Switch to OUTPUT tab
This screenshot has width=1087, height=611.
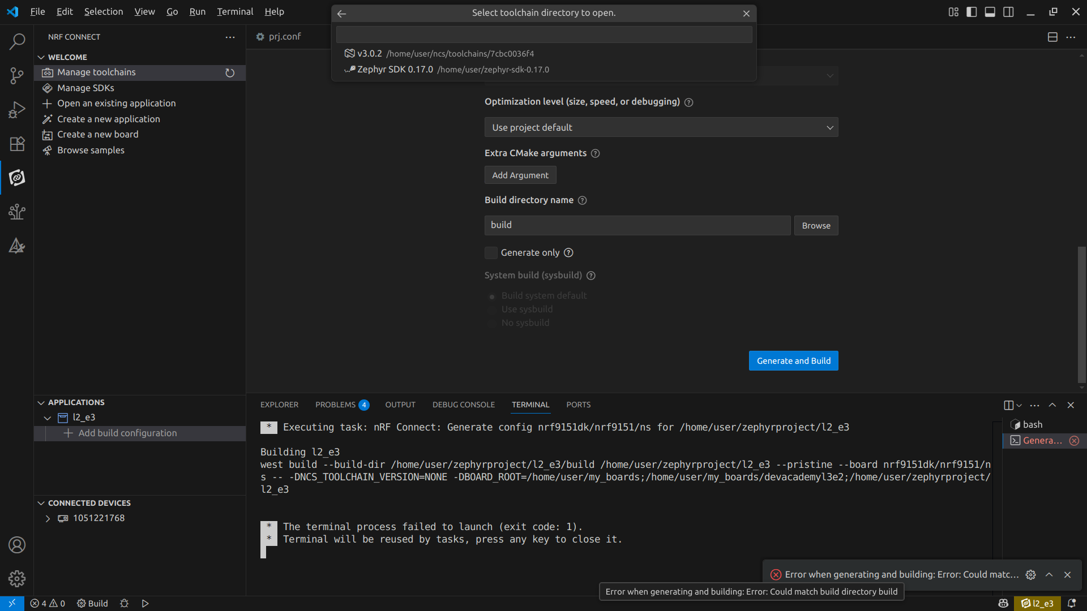[x=400, y=405]
